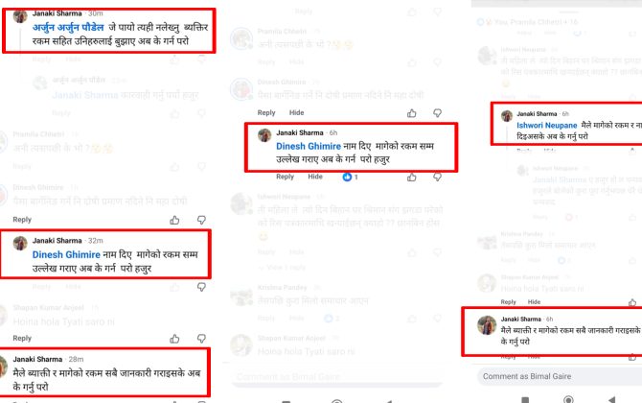
Task: Focus the Comment as Bimal Gaire field
Action: coord(560,376)
